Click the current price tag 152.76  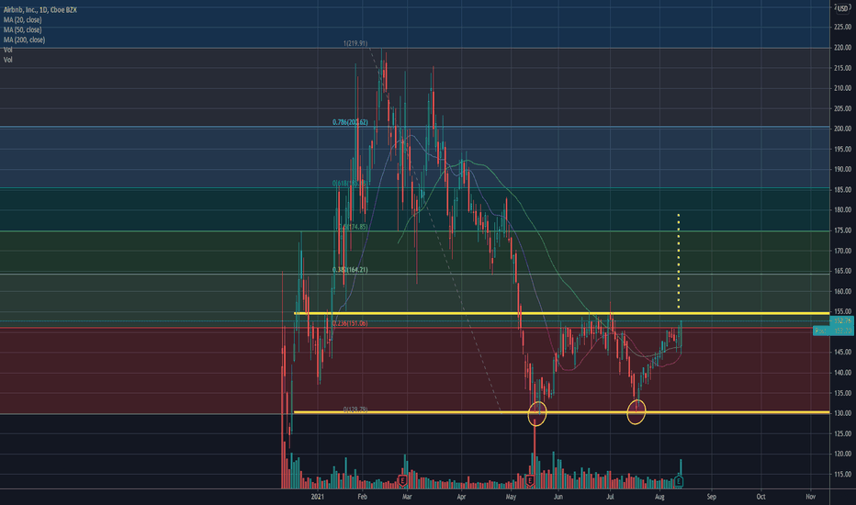coord(842,321)
